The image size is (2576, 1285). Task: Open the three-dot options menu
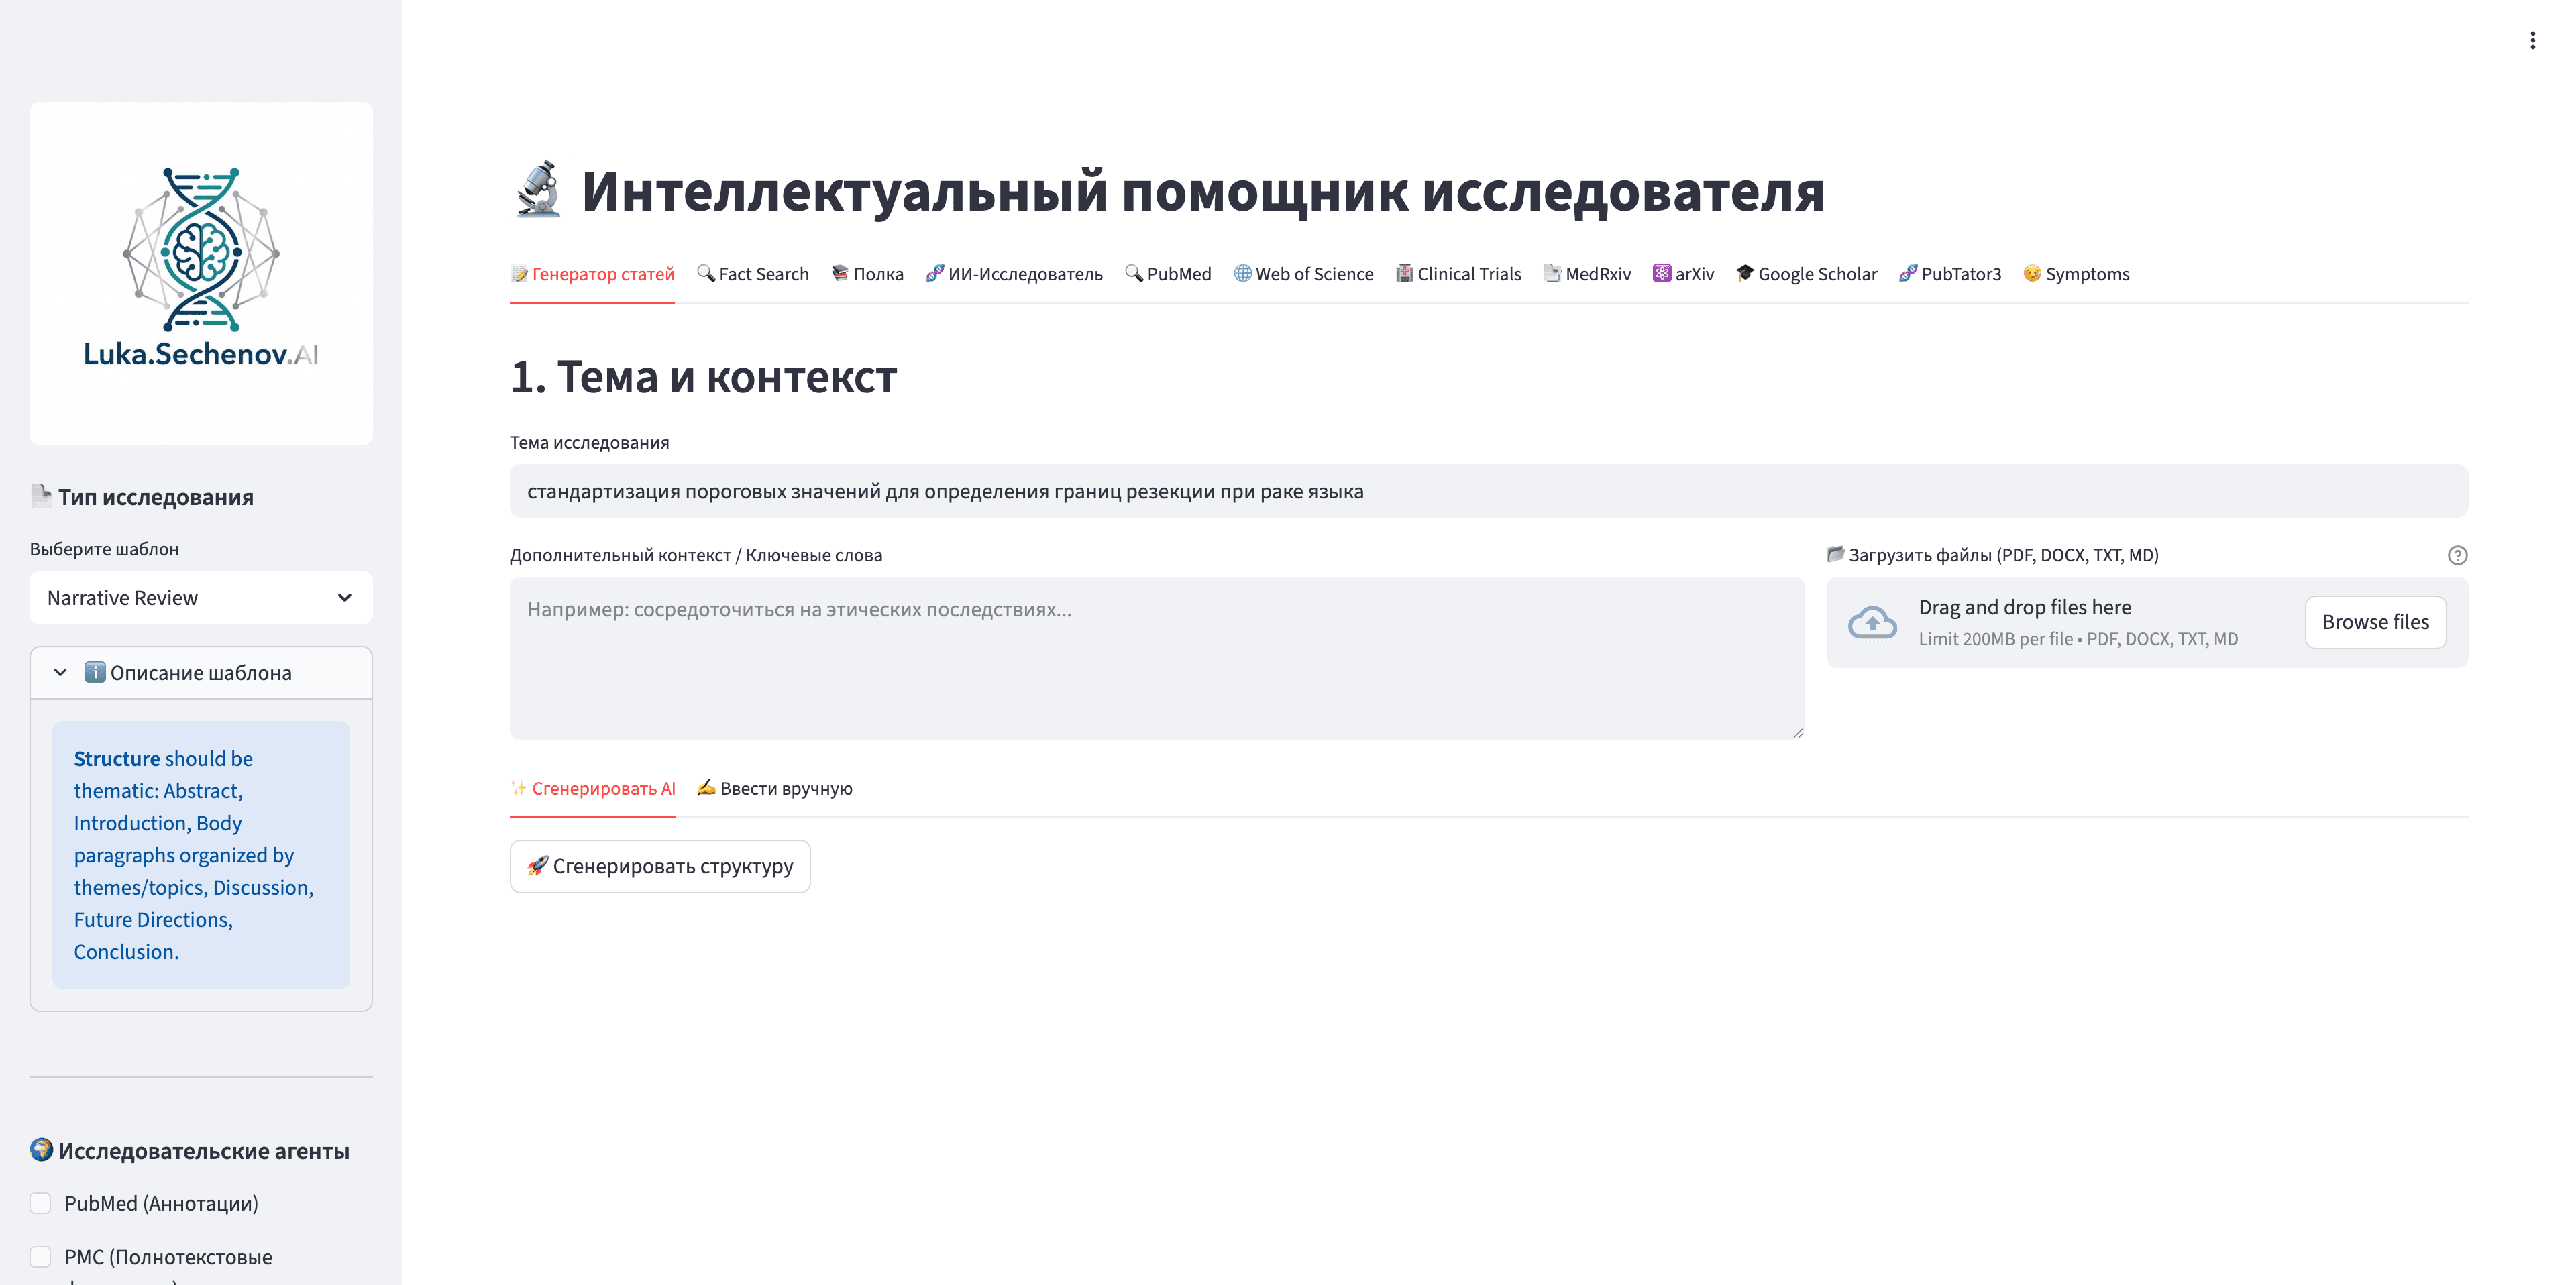pos(2532,40)
